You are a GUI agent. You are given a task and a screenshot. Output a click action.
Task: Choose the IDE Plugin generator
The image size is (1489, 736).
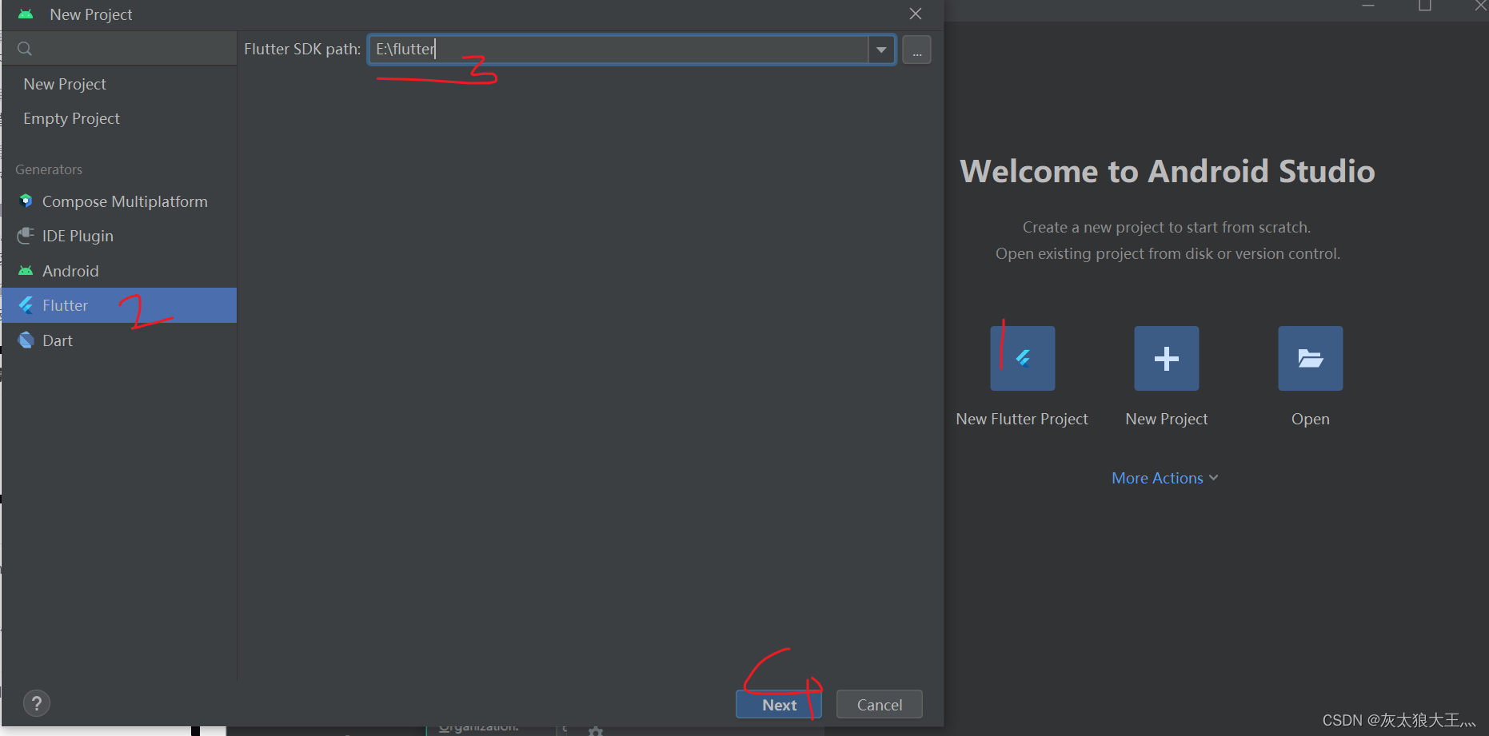(x=78, y=236)
